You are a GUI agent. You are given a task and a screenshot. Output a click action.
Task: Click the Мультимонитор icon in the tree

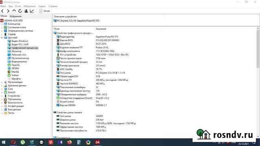click(x=9, y=58)
